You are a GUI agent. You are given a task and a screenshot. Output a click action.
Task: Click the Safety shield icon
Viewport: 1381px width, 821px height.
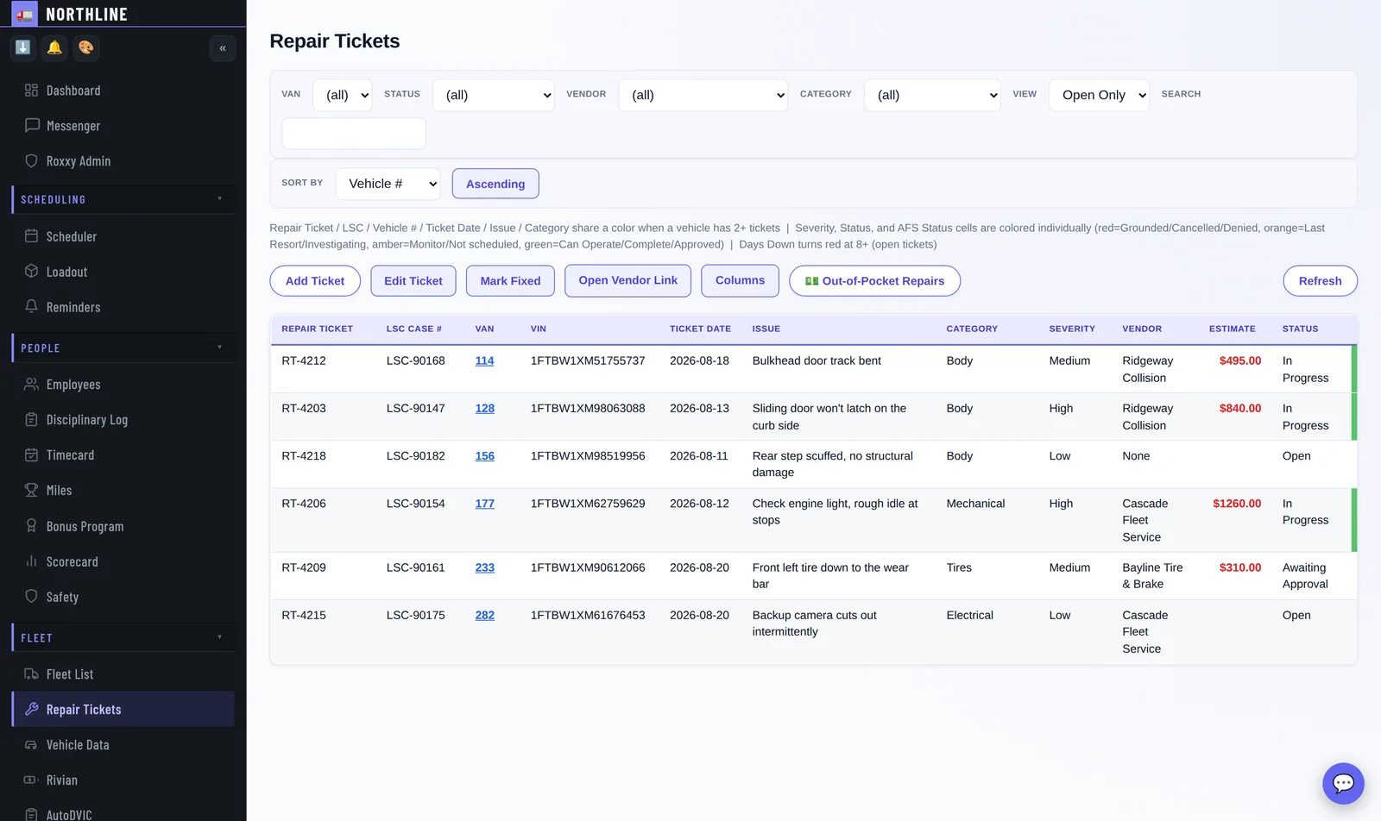(x=32, y=597)
